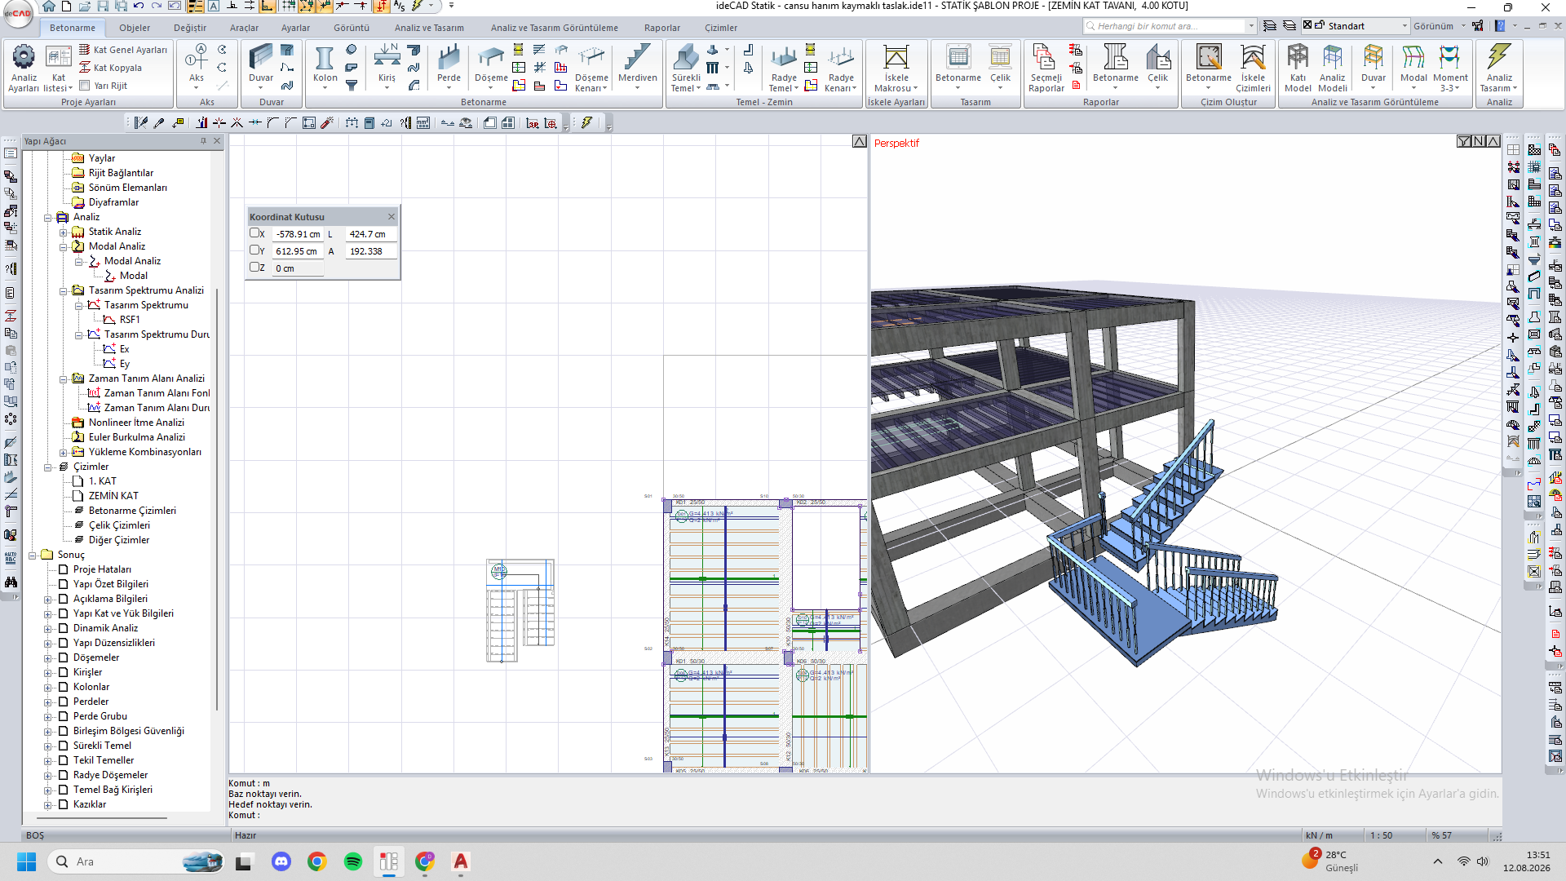Collapse the Çizimler tree node
This screenshot has height=881, width=1566.
click(x=47, y=467)
